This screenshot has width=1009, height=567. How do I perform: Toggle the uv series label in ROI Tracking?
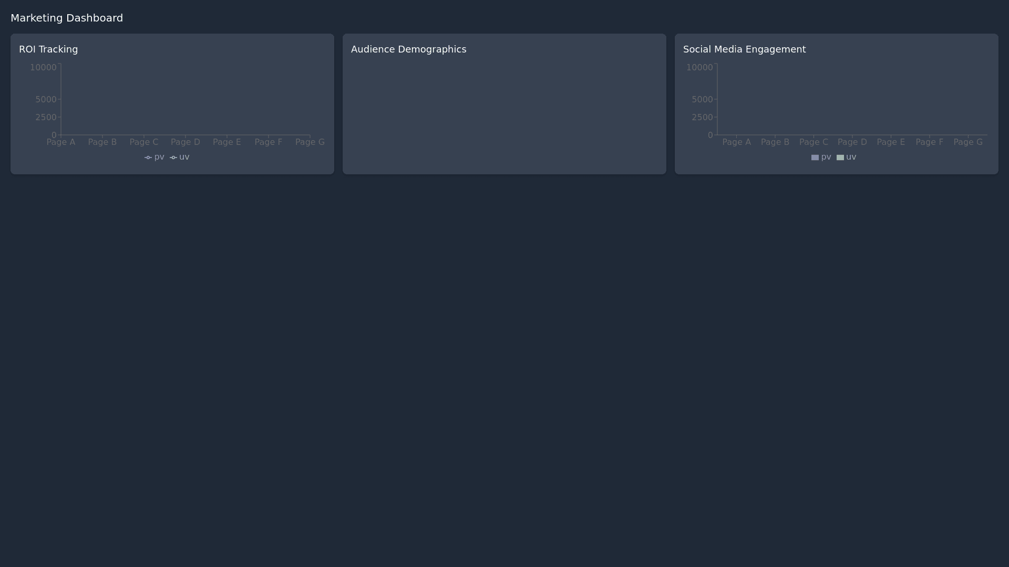pyautogui.click(x=184, y=157)
